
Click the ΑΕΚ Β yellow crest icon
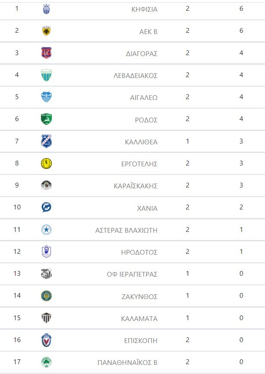point(46,31)
